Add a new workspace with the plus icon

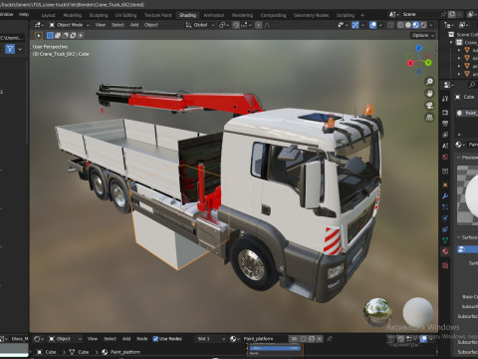point(362,15)
